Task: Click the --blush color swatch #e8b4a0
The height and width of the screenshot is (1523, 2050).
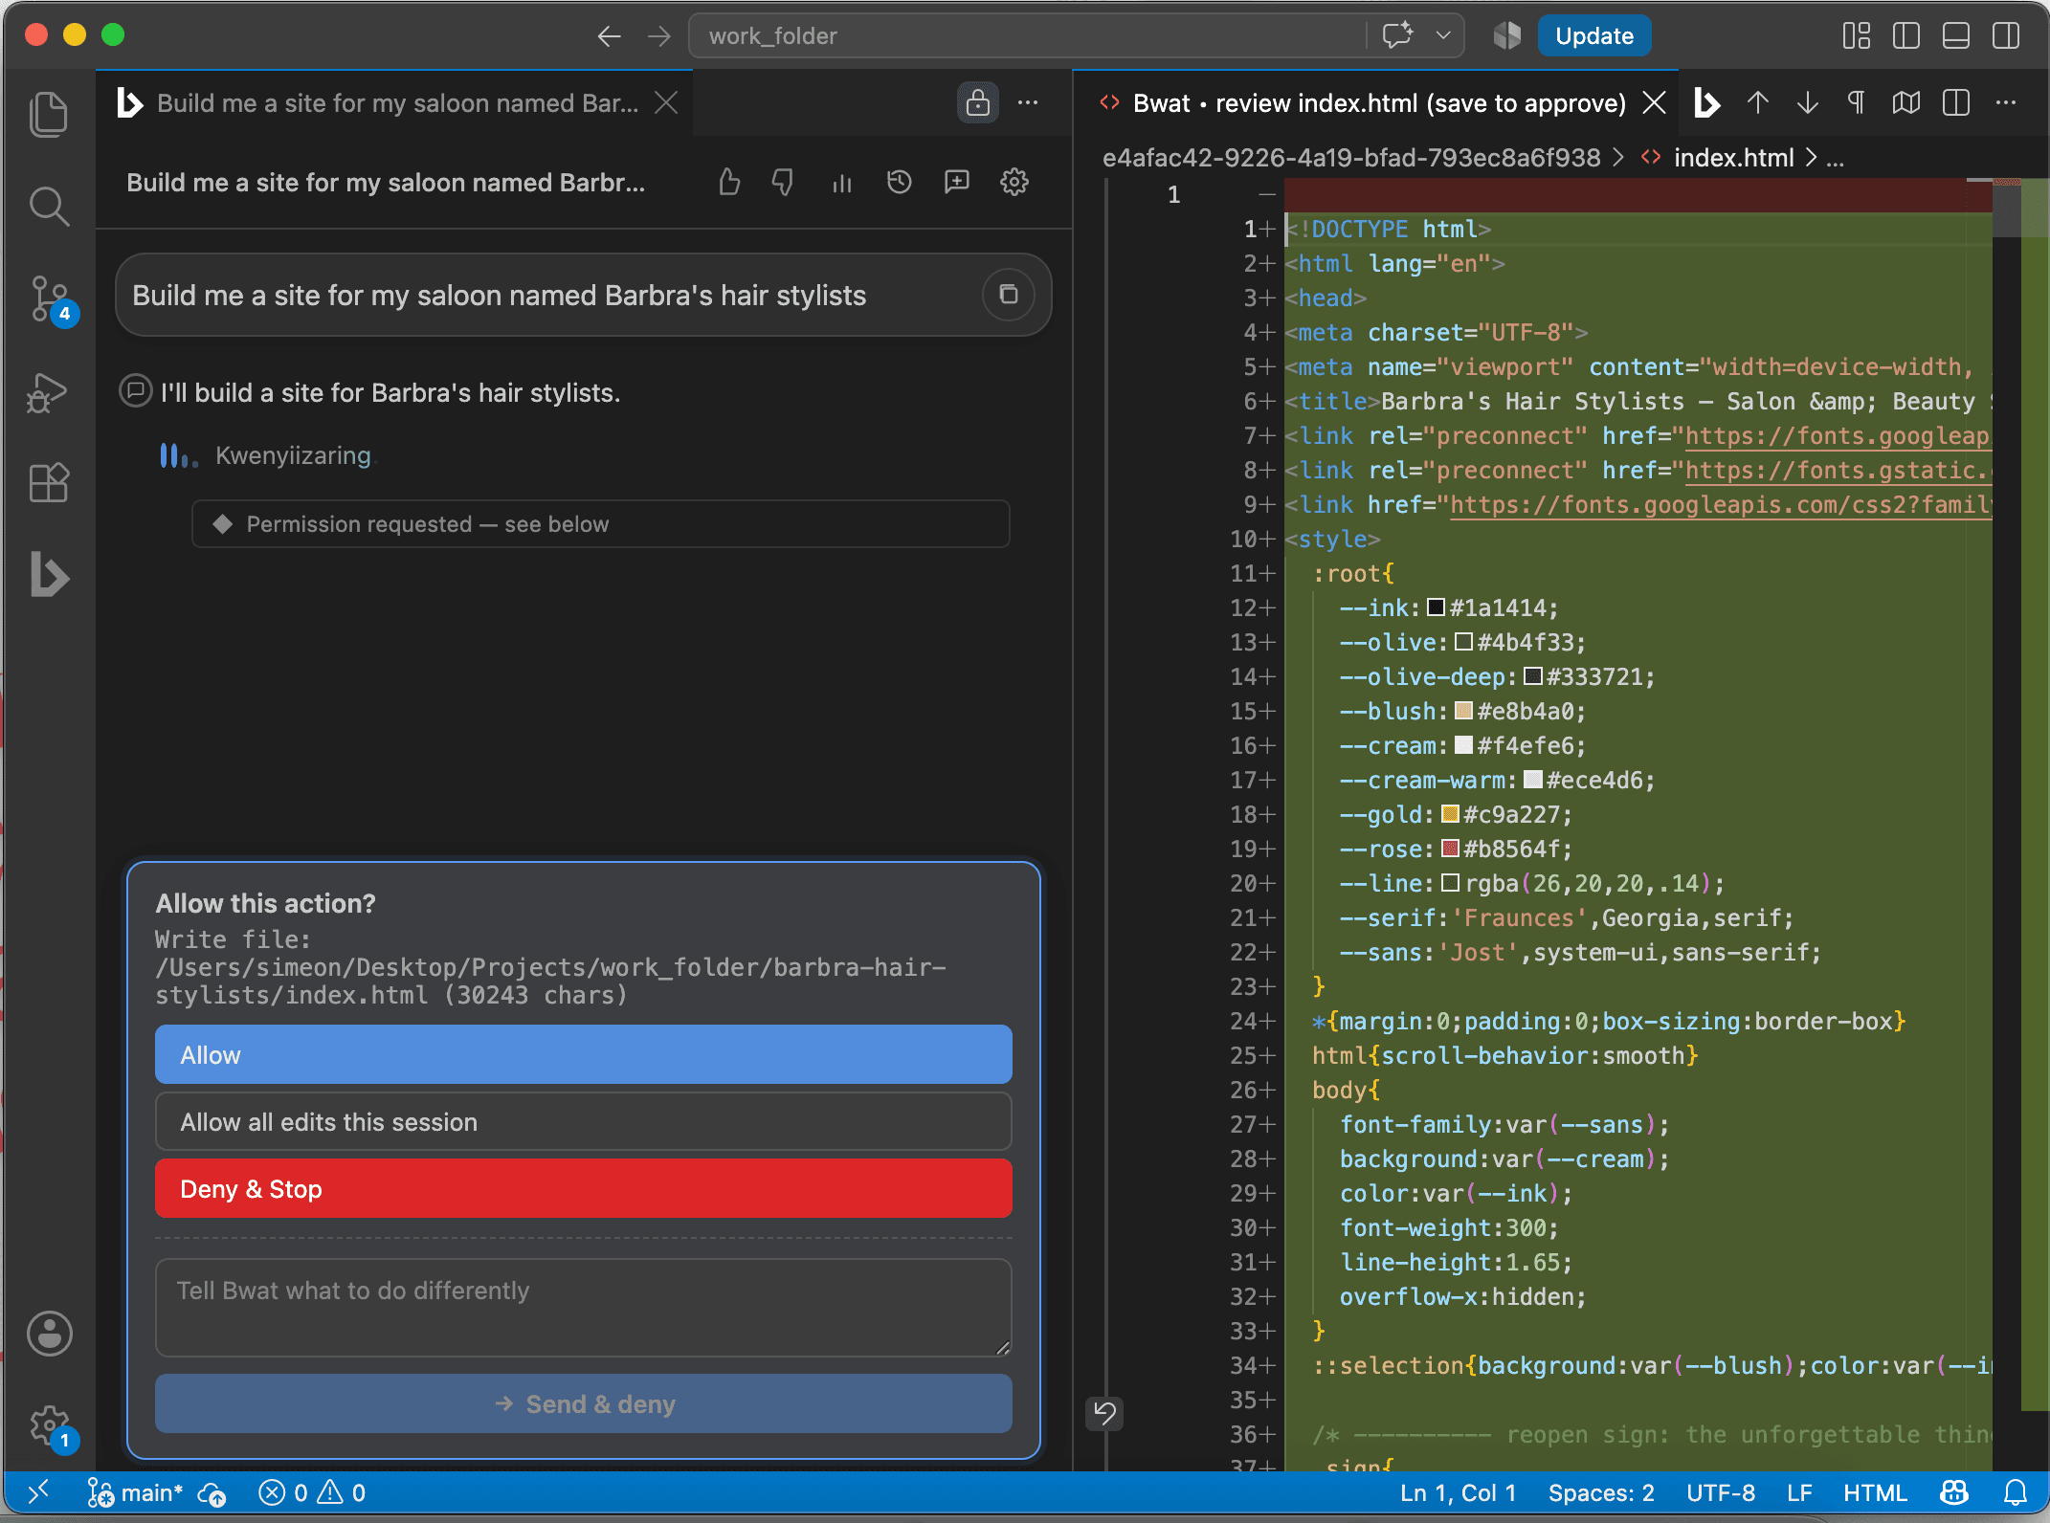Action: point(1463,711)
